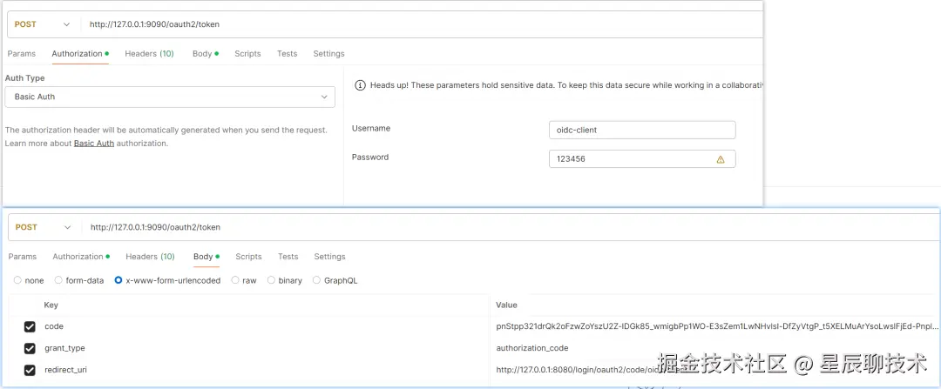941x389 pixels.
Task: Click the Basic Auth learn more link
Action: [93, 144]
